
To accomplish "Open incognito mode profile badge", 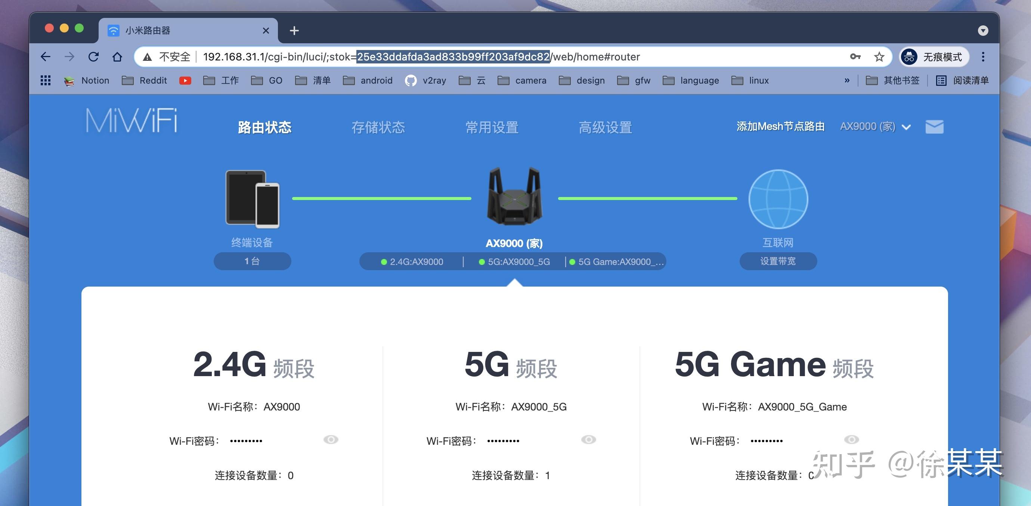I will point(934,57).
